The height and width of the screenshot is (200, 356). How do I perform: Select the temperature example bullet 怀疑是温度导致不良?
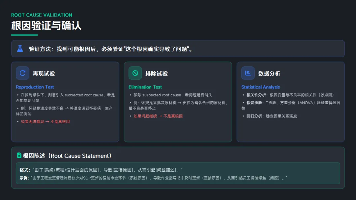(x=64, y=111)
